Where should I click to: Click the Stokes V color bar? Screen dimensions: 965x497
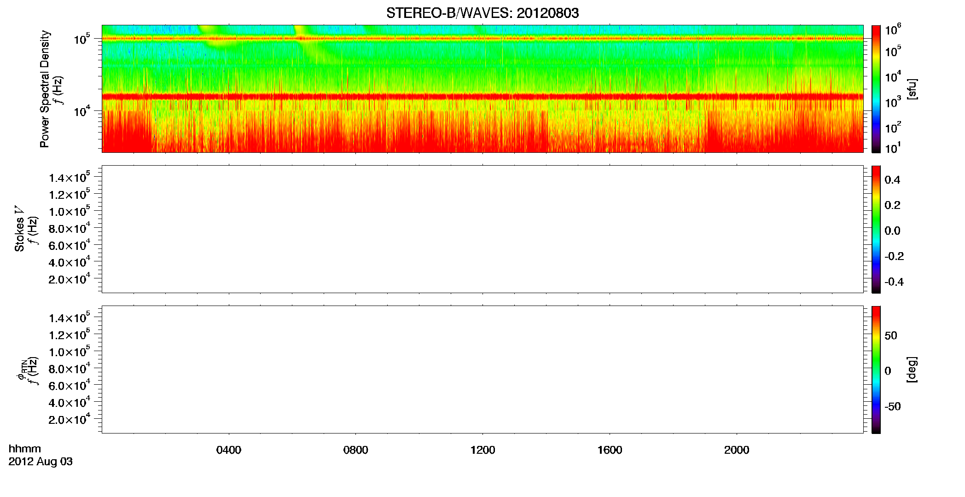[x=876, y=229]
